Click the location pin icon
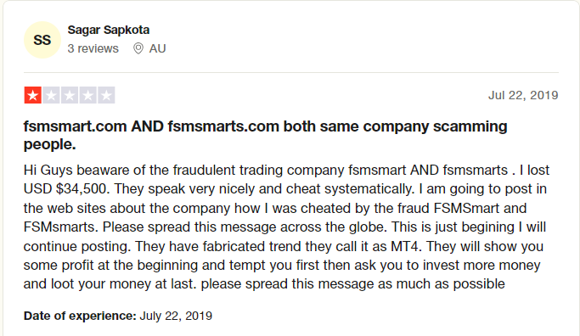 (138, 48)
